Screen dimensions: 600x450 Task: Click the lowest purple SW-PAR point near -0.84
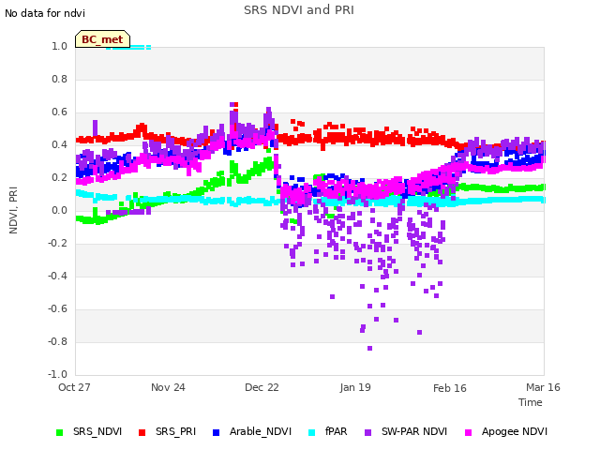[x=369, y=348]
